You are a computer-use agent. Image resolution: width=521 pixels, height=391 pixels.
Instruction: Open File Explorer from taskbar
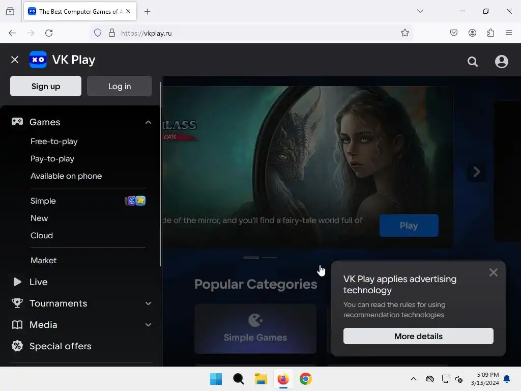[261, 379]
